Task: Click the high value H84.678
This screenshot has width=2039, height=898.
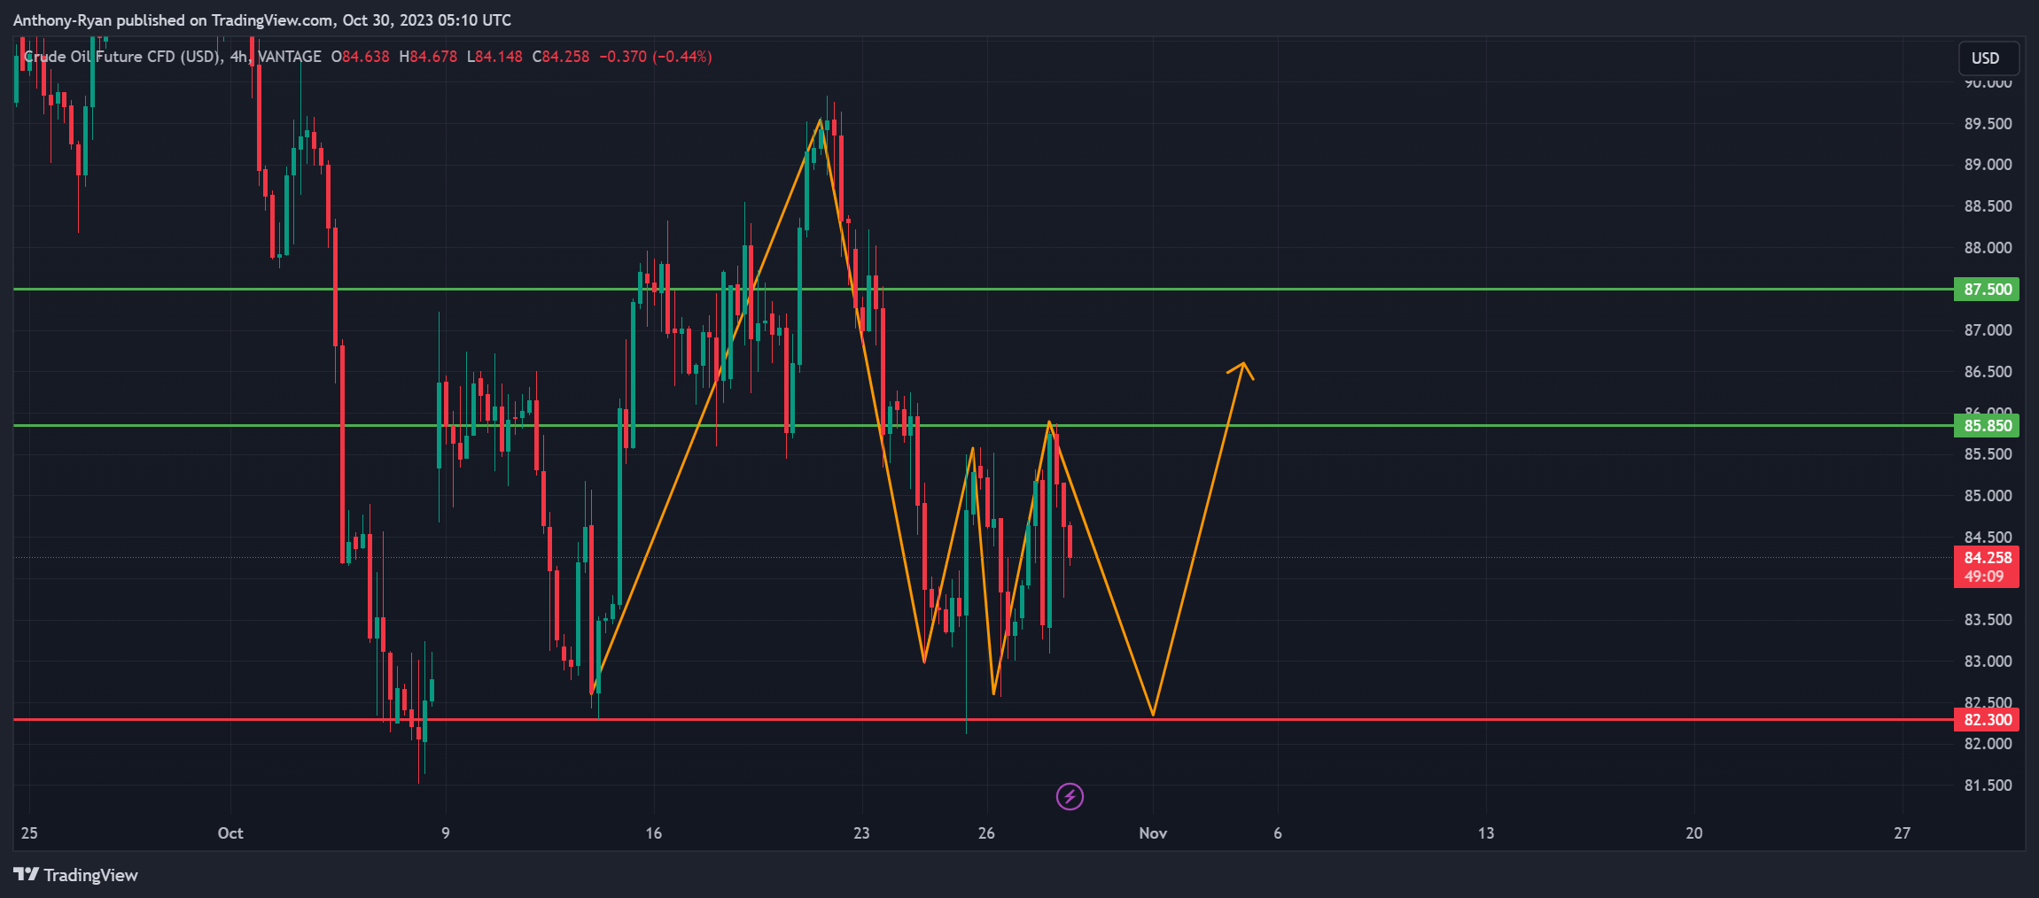Action: coord(428,57)
